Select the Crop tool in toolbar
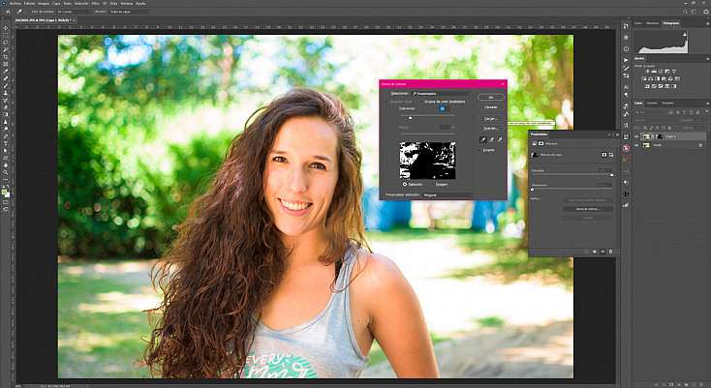The width and height of the screenshot is (711, 388). pos(6,56)
